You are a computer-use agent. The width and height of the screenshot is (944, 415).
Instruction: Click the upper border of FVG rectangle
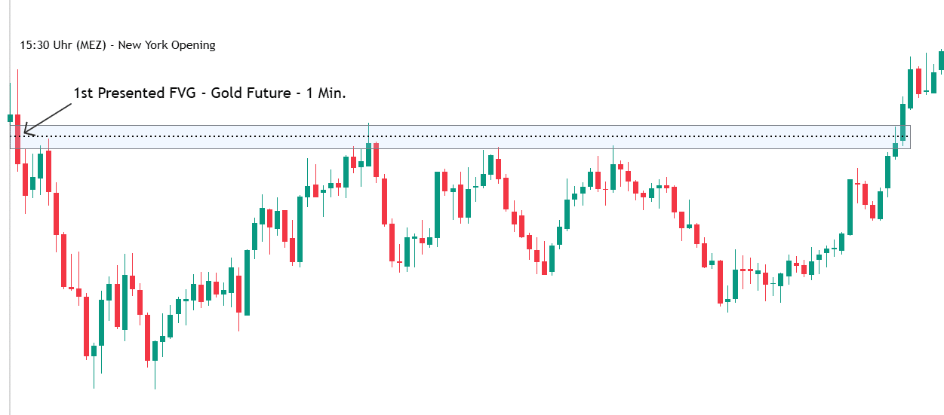(453, 126)
